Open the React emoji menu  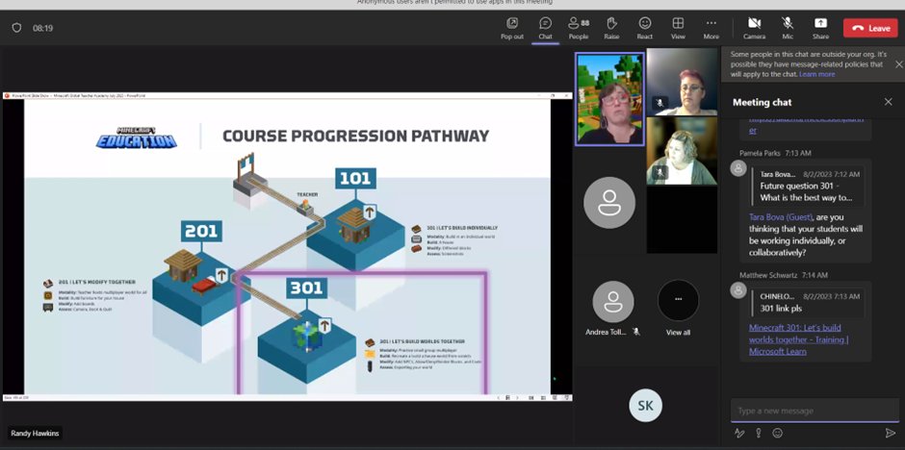tap(645, 28)
